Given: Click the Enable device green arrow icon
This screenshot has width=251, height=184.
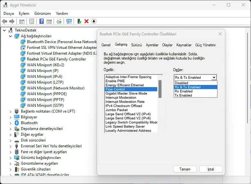Looking at the screenshot, I should pyautogui.click(x=79, y=21).
